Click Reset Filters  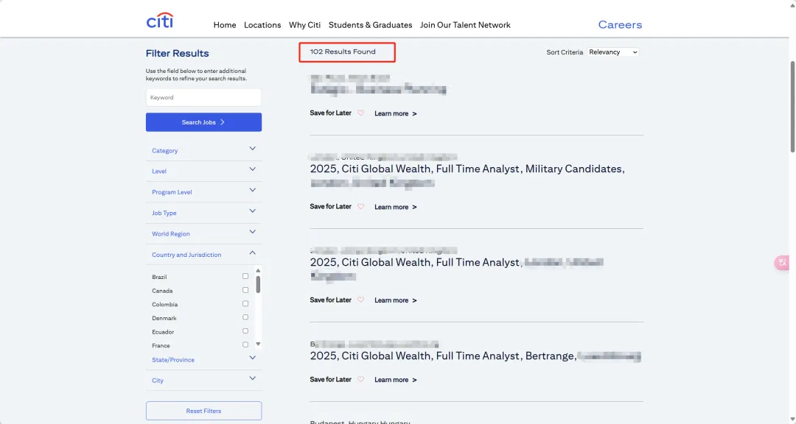pos(203,411)
